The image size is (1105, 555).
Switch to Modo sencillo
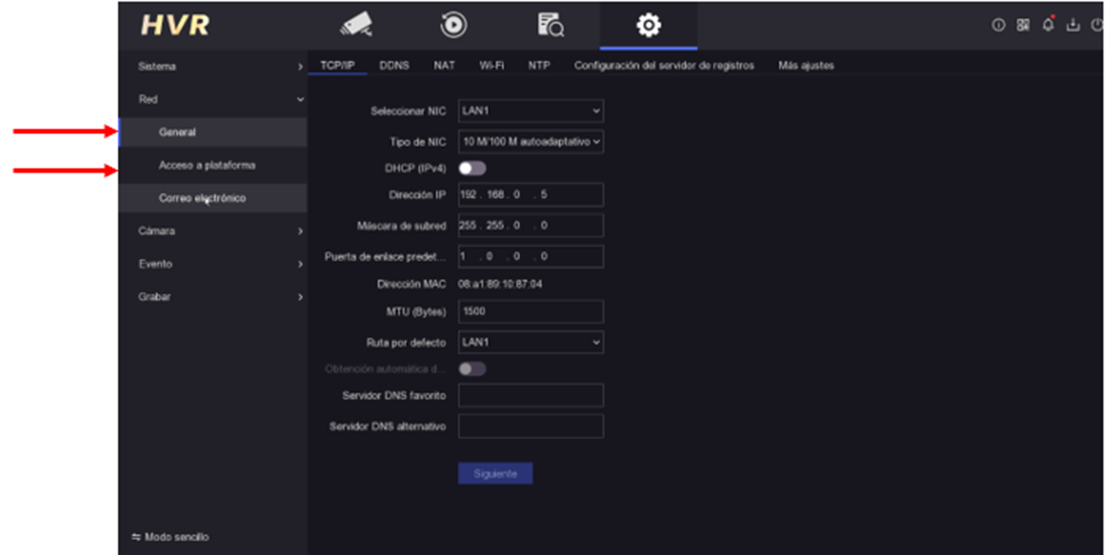[170, 537]
